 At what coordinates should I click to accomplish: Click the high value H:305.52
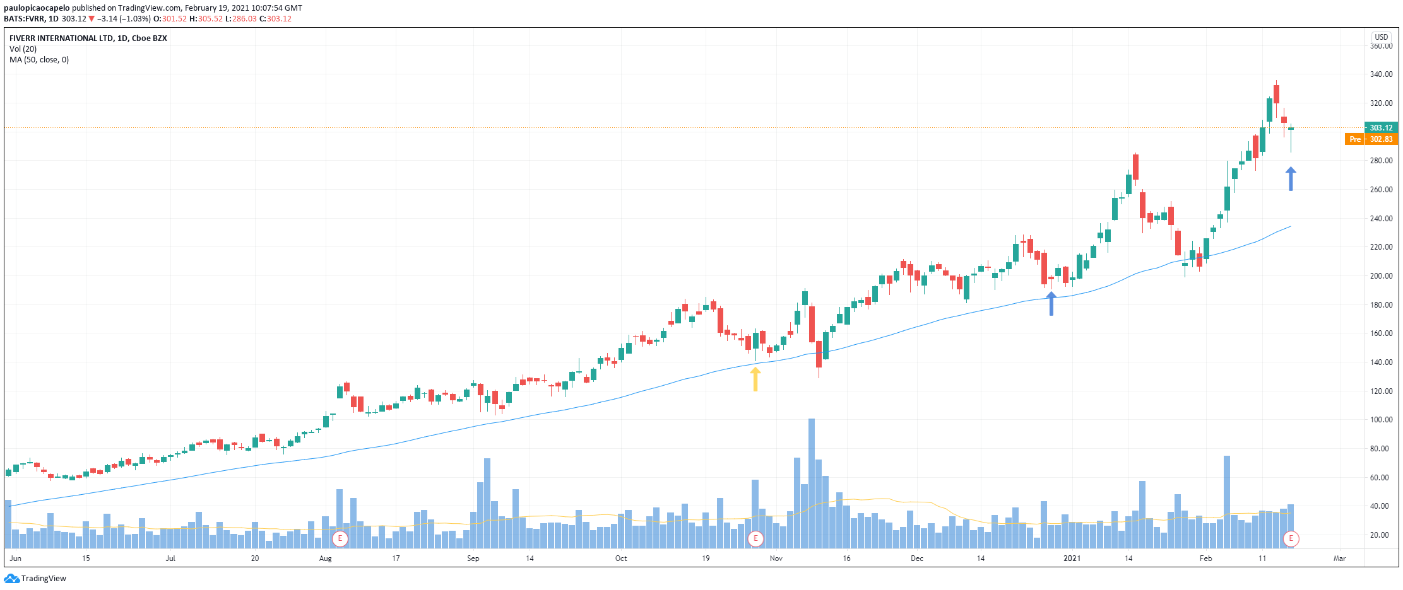point(206,18)
